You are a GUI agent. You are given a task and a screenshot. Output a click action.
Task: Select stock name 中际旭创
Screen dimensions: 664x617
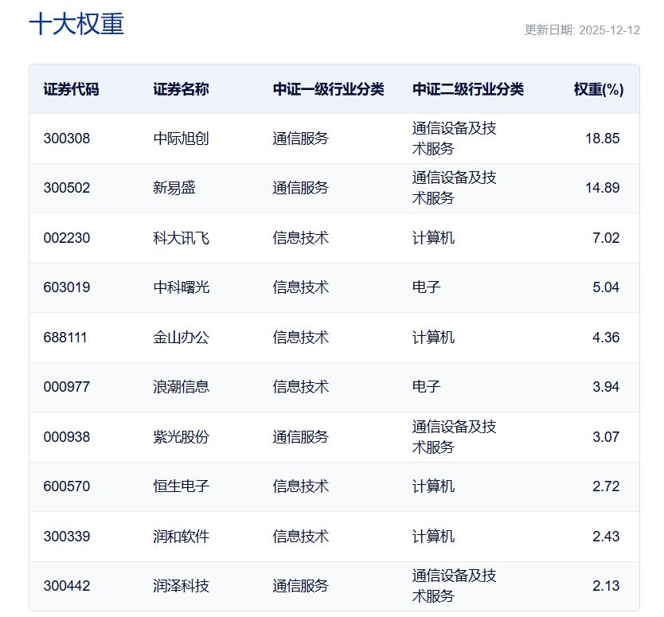pyautogui.click(x=181, y=139)
